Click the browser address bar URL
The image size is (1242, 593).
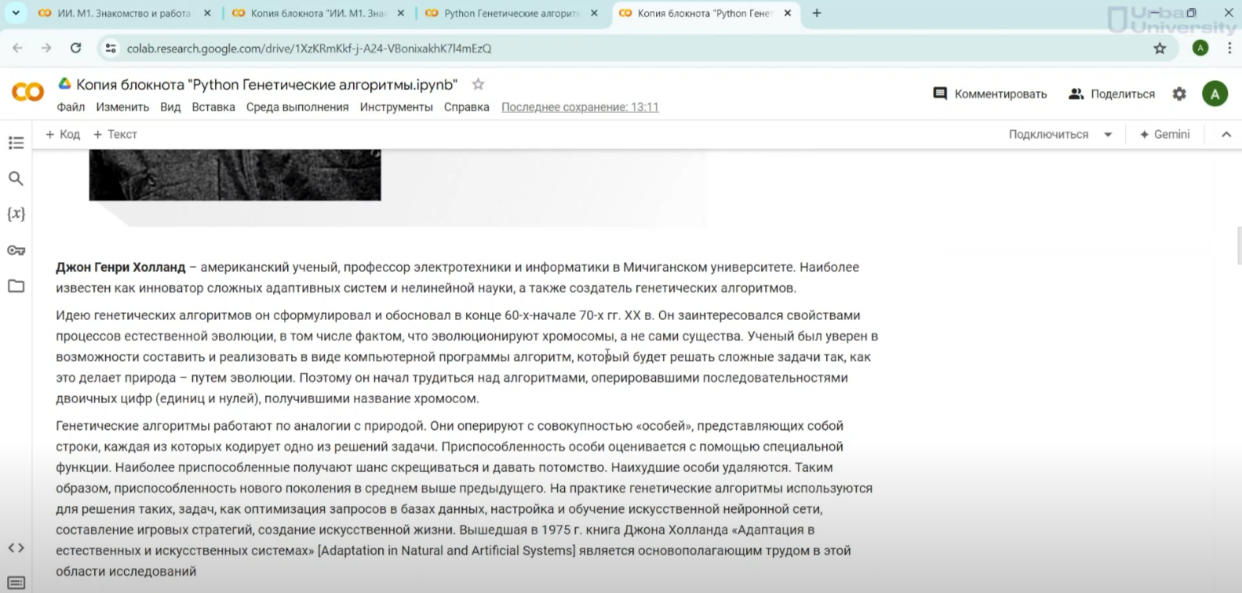click(x=309, y=49)
